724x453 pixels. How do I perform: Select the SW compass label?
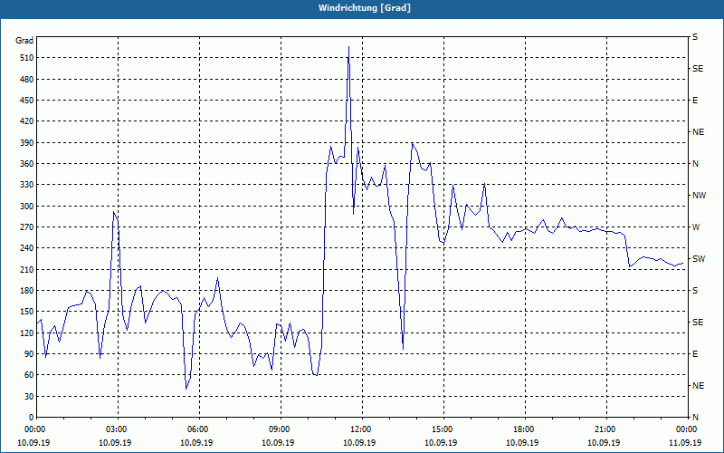pos(699,259)
